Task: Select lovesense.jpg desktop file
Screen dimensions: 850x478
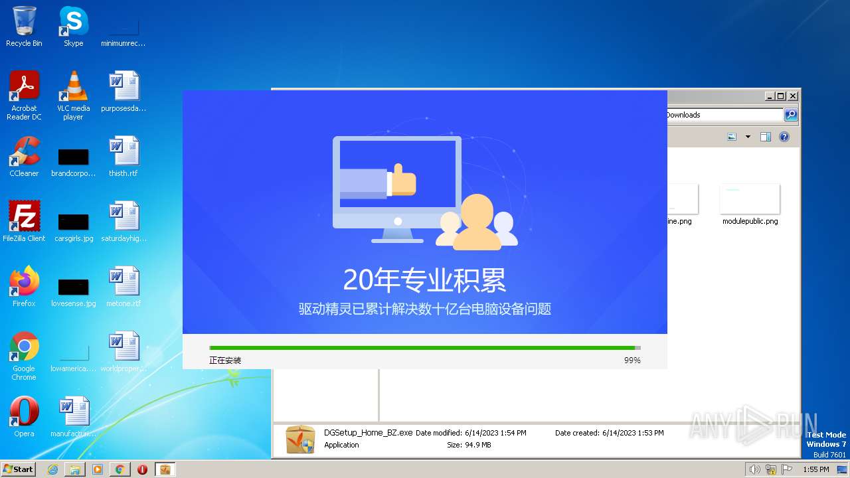Action: coord(73,291)
